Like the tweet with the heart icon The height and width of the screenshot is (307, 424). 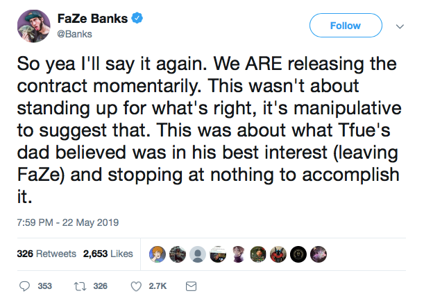tap(136, 286)
